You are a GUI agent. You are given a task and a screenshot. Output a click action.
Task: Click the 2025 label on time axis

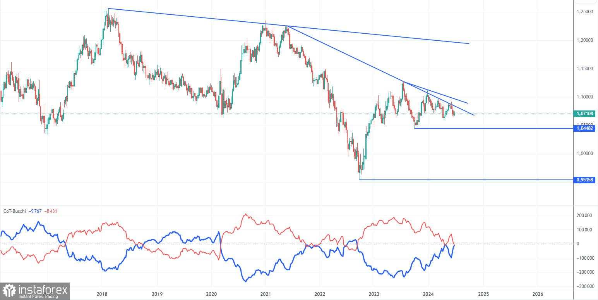[483, 294]
